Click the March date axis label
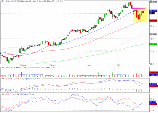158x113 pixels. click(x=53, y=65)
